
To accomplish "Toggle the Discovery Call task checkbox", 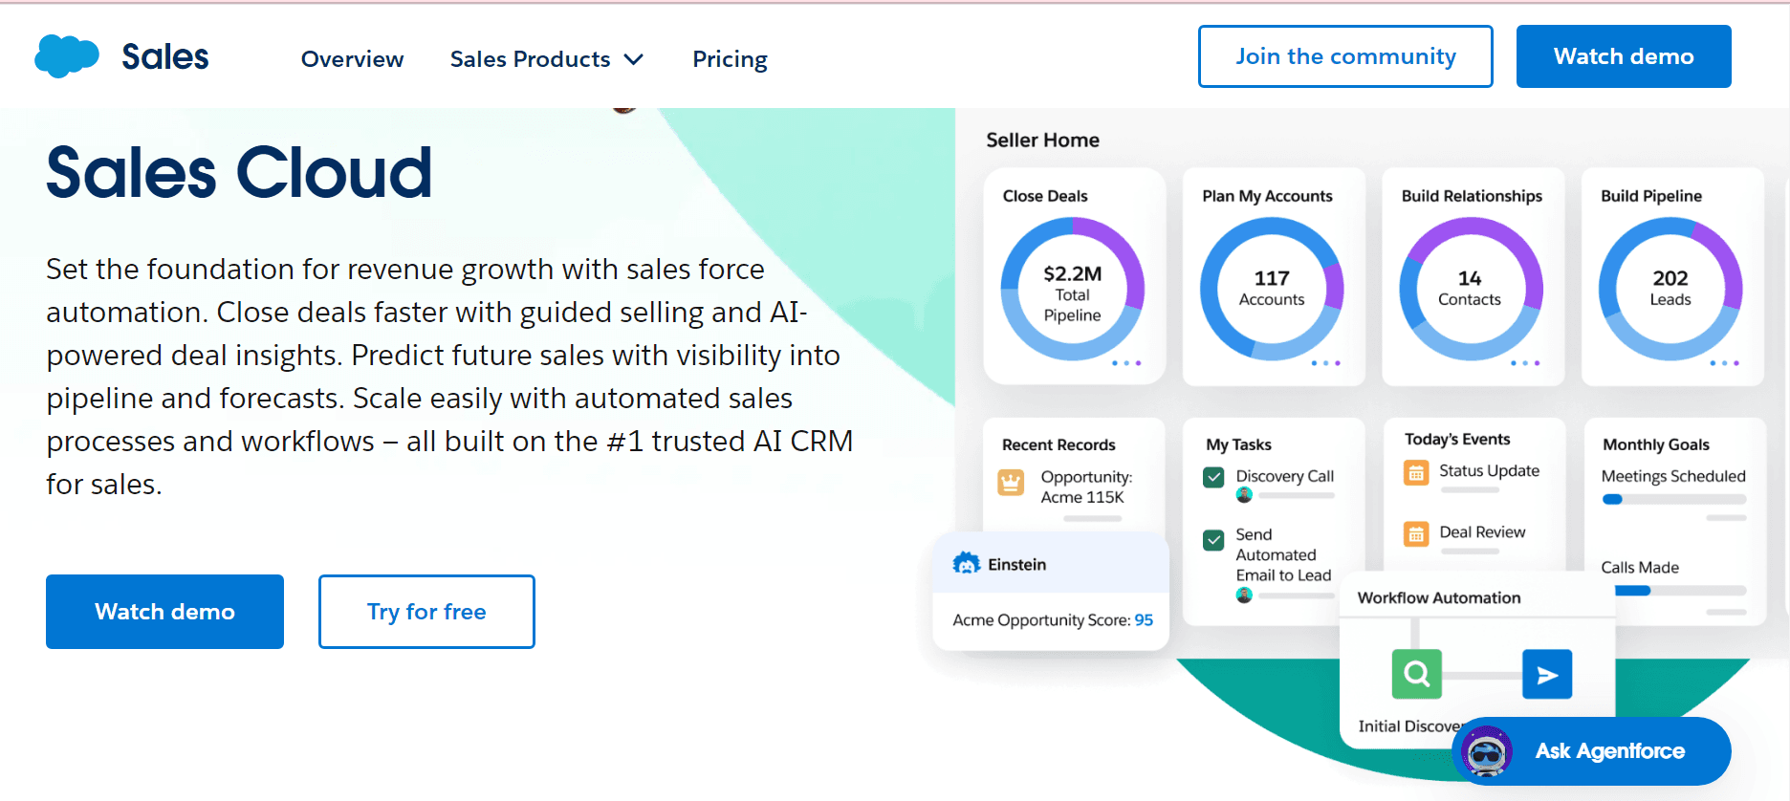I will coord(1213,477).
